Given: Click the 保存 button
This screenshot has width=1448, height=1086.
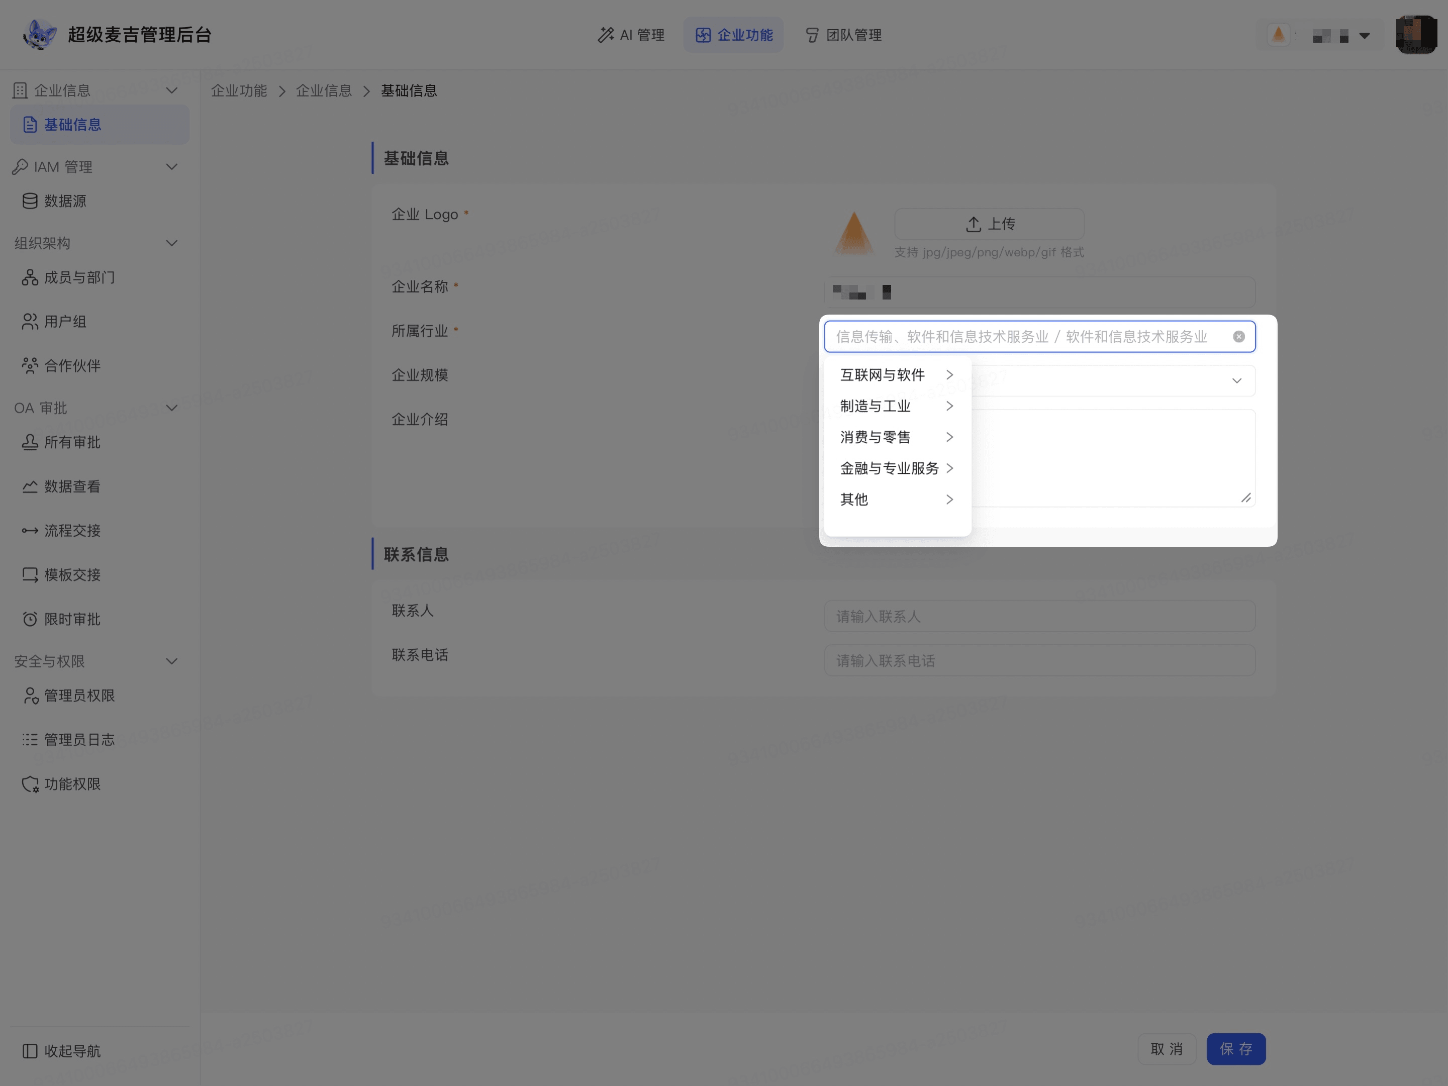Looking at the screenshot, I should point(1236,1049).
